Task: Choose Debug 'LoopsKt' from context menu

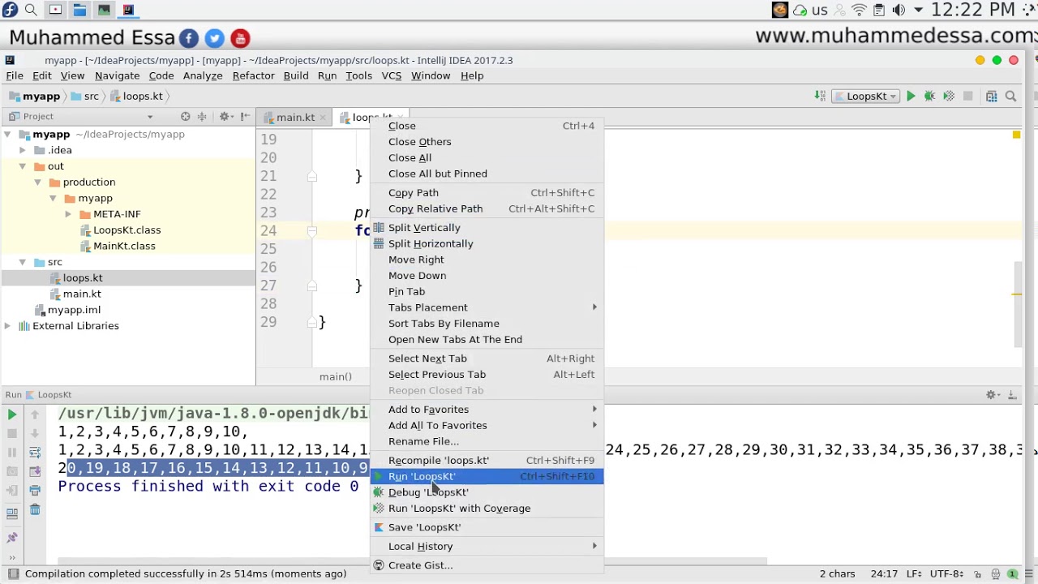Action: coord(487,492)
